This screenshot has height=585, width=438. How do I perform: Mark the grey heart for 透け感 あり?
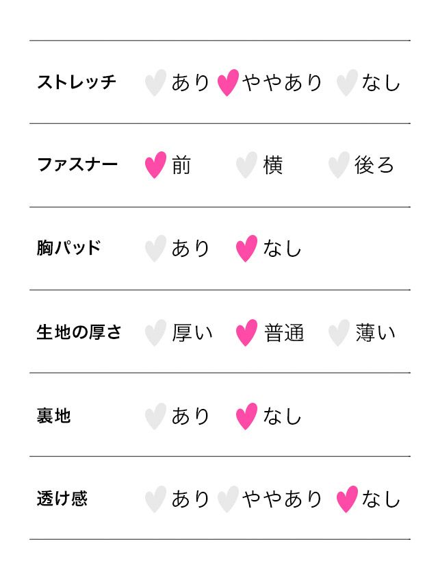click(155, 499)
